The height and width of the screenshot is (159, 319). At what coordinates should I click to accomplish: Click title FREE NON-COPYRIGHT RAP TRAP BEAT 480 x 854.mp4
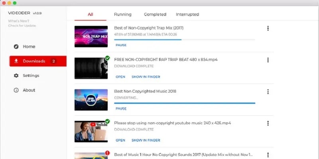(x=166, y=60)
